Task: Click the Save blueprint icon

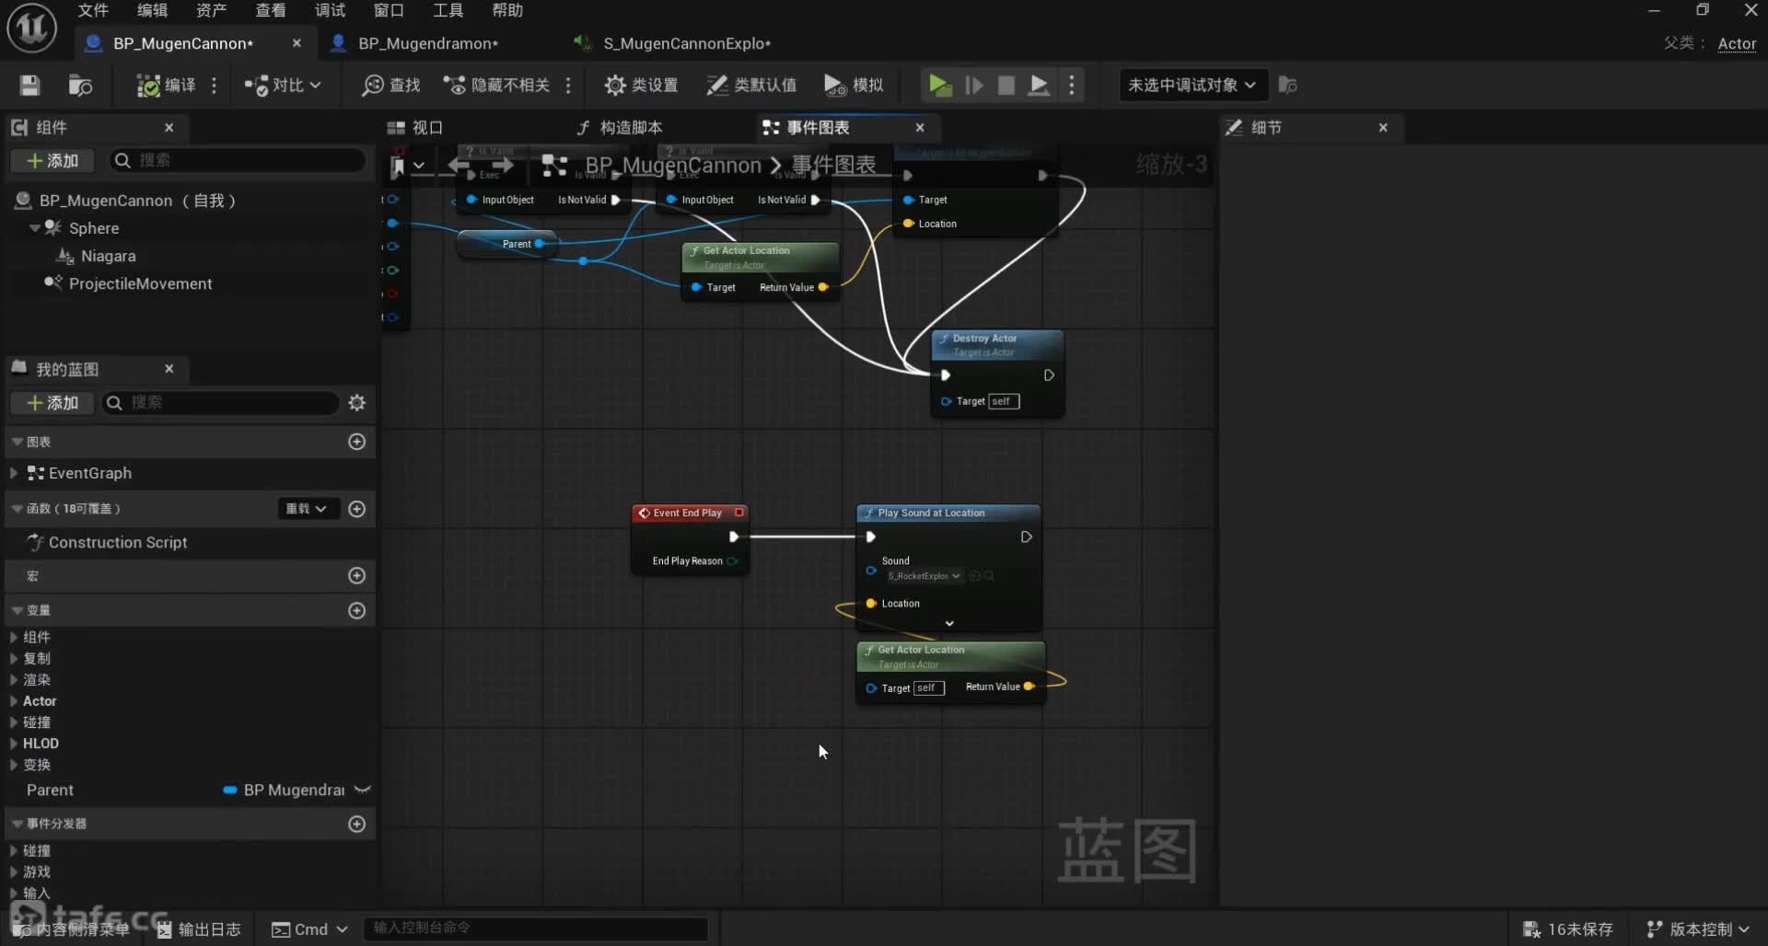Action: (x=29, y=86)
